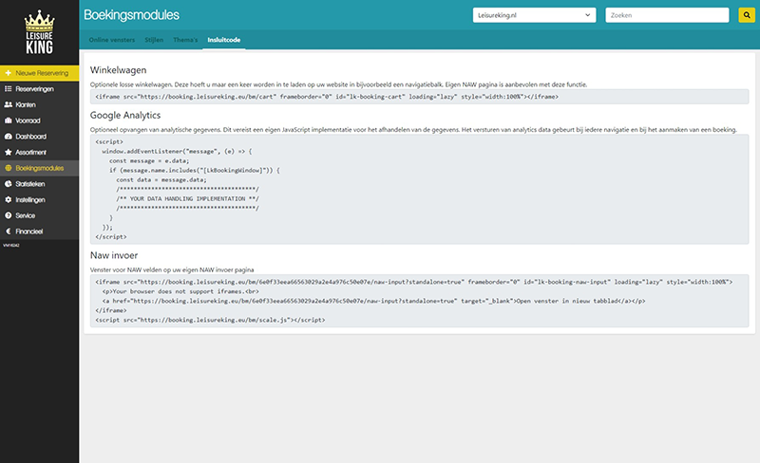
Task: Click the box icon beside Voorraad
Action: 9,120
